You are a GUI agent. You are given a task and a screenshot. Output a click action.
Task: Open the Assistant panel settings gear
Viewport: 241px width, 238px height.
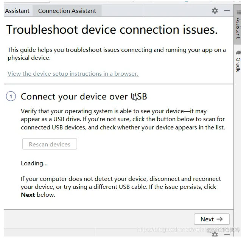coord(215,11)
